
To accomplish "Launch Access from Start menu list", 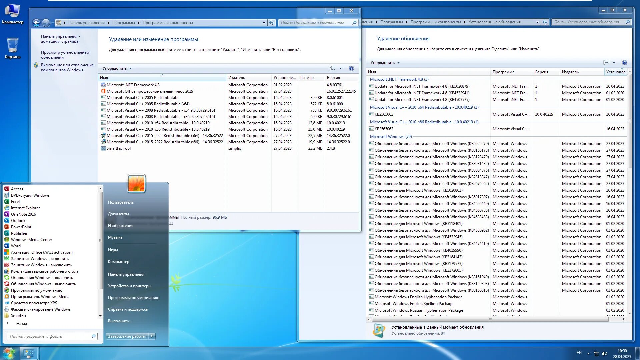I will [17, 189].
